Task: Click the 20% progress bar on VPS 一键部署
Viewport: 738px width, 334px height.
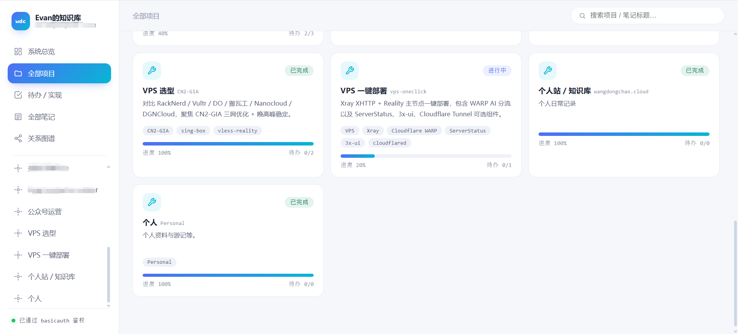Action: [426, 156]
